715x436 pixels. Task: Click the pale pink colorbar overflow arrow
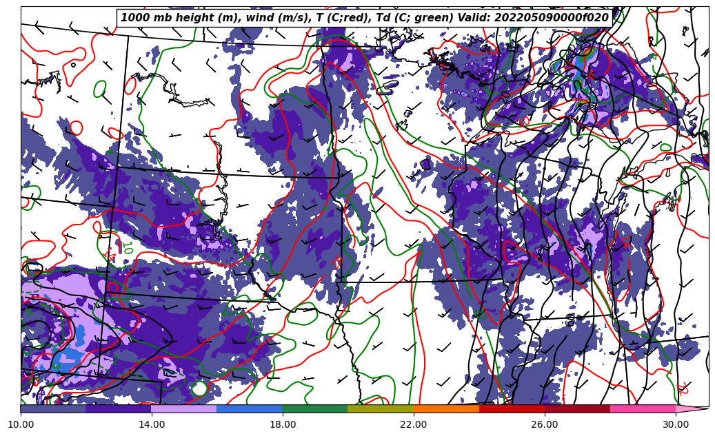[x=692, y=408]
